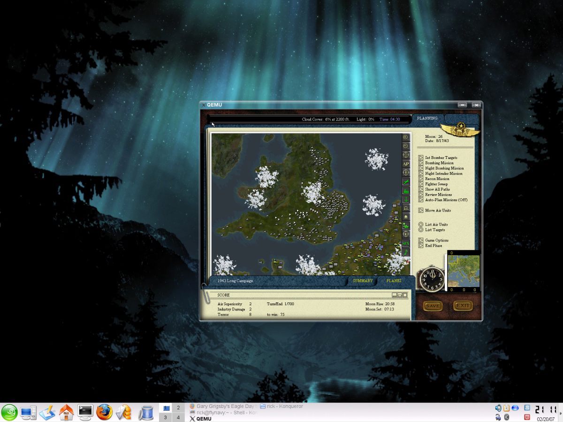Switch to virtual desktop 4
The image size is (563, 422).
(x=178, y=417)
